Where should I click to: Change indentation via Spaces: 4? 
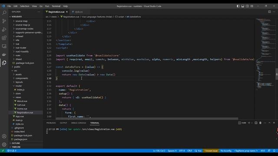click(172, 151)
